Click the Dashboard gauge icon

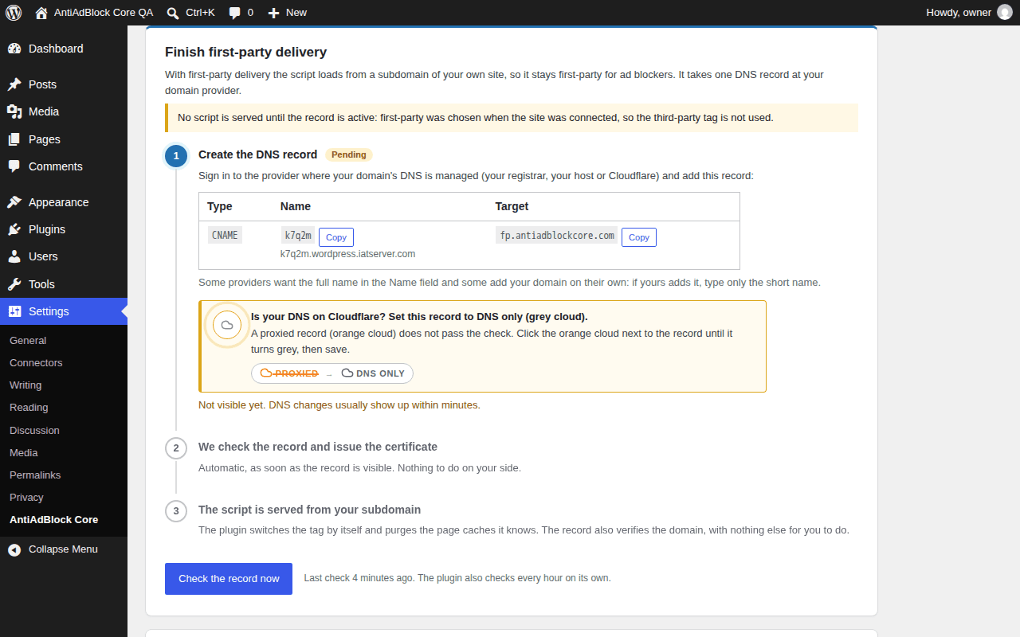[14, 49]
